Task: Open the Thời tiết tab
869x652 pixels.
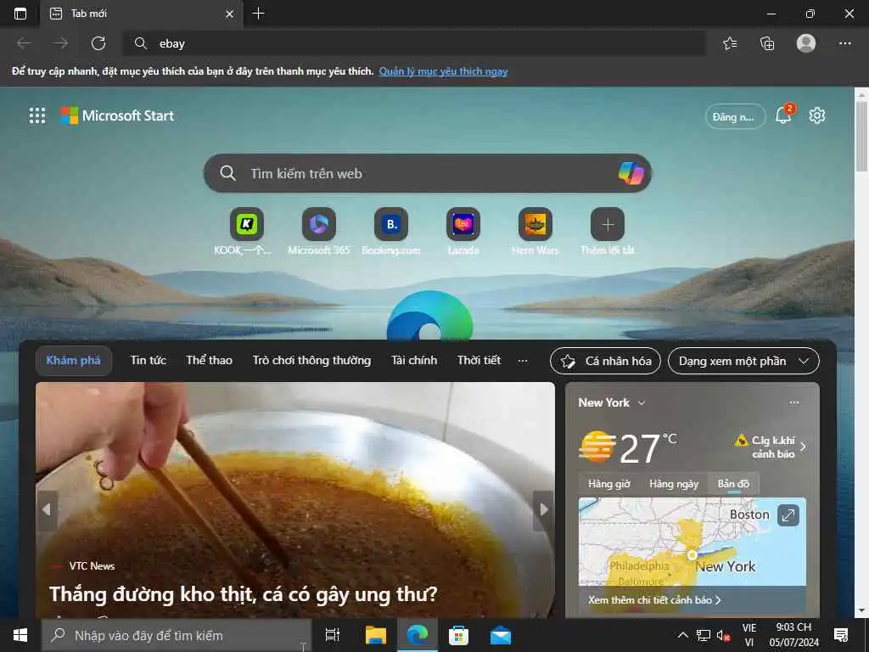Action: [x=479, y=360]
